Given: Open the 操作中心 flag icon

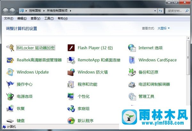Looking at the screenshot, I should click(x=10, y=84).
